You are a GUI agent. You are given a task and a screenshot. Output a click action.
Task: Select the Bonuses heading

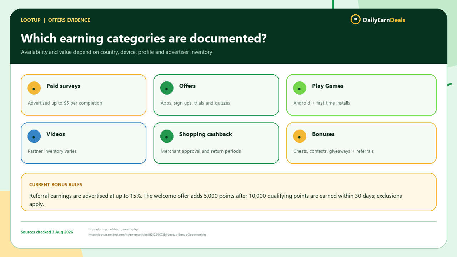click(323, 134)
